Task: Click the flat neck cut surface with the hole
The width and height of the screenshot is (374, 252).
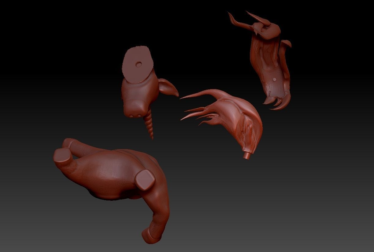Action: 137,64
